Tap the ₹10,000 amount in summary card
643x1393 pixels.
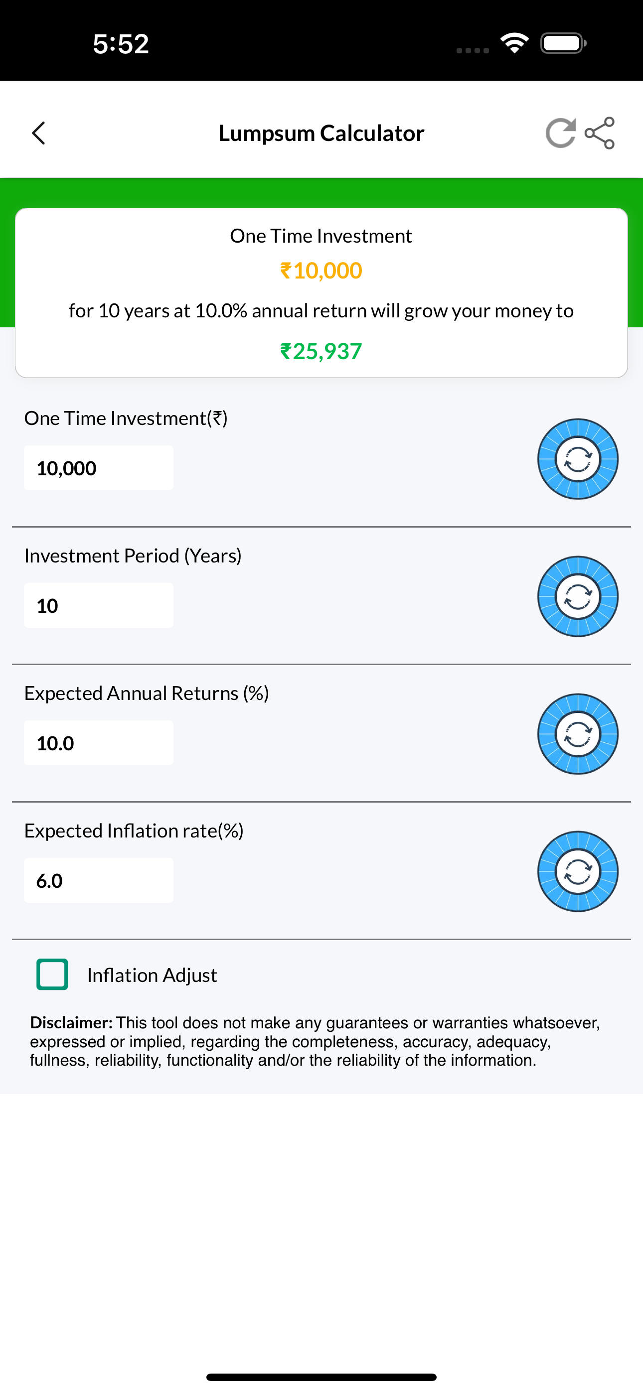click(x=321, y=271)
